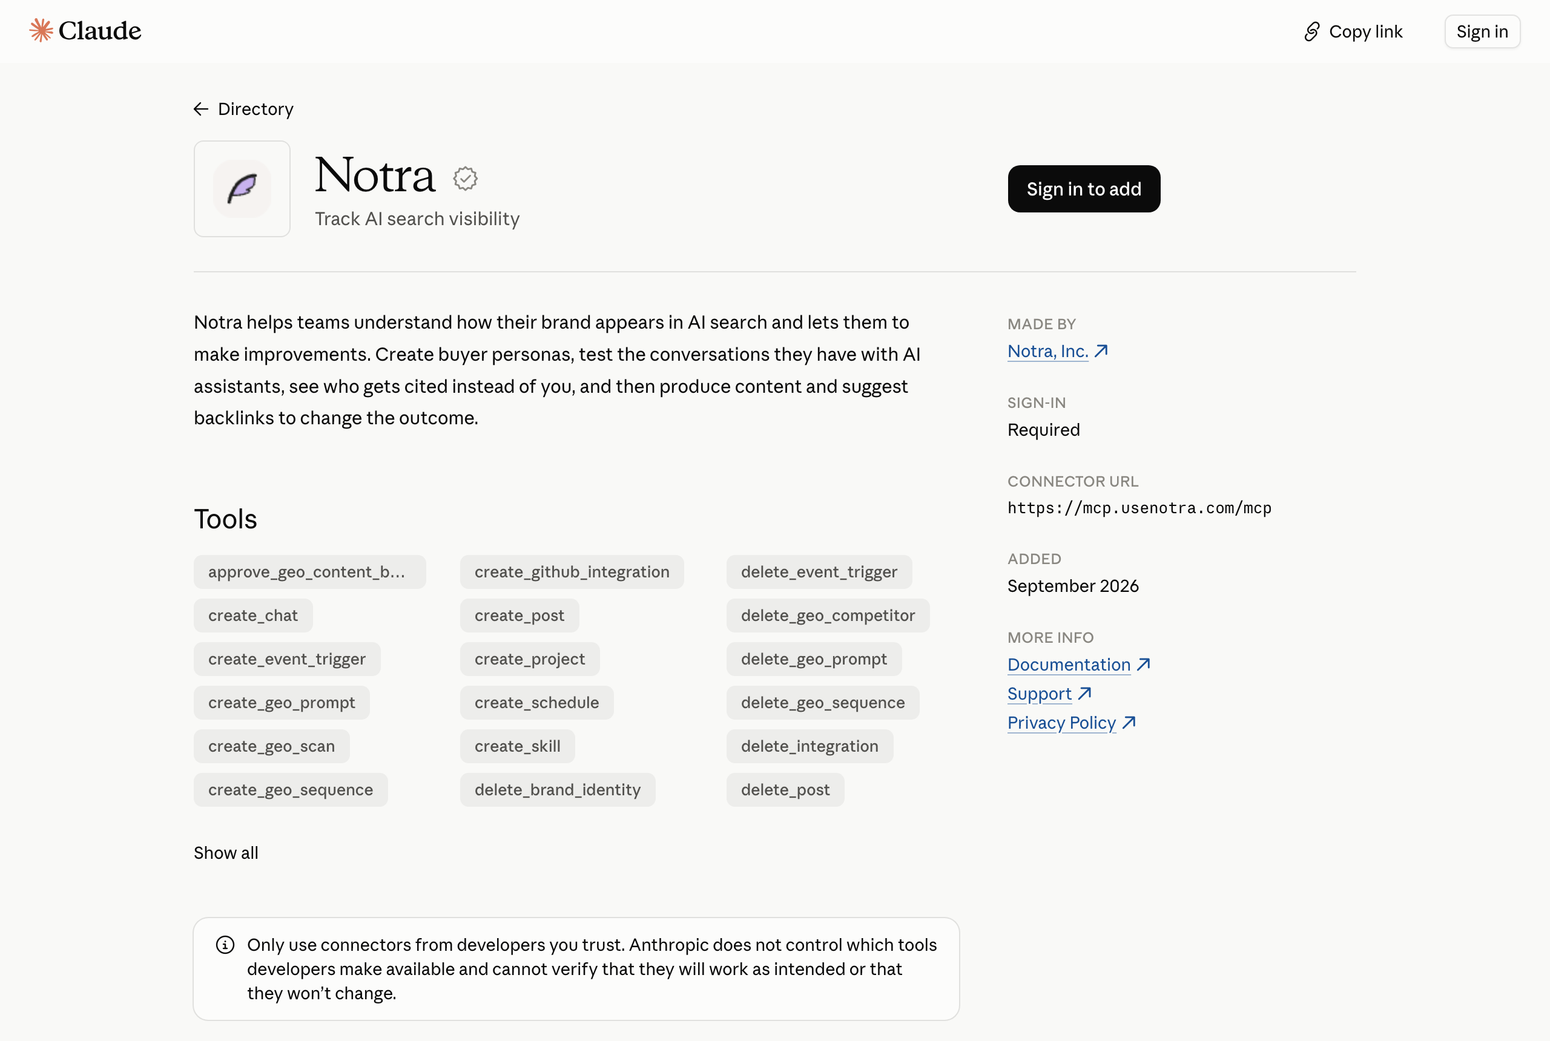Click the approve_geo_content_b... tool chip
Image resolution: width=1550 pixels, height=1041 pixels.
pos(309,571)
